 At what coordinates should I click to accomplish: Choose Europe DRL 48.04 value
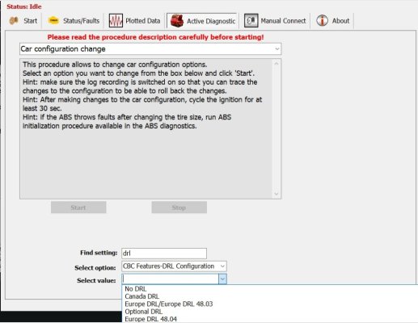click(x=151, y=319)
